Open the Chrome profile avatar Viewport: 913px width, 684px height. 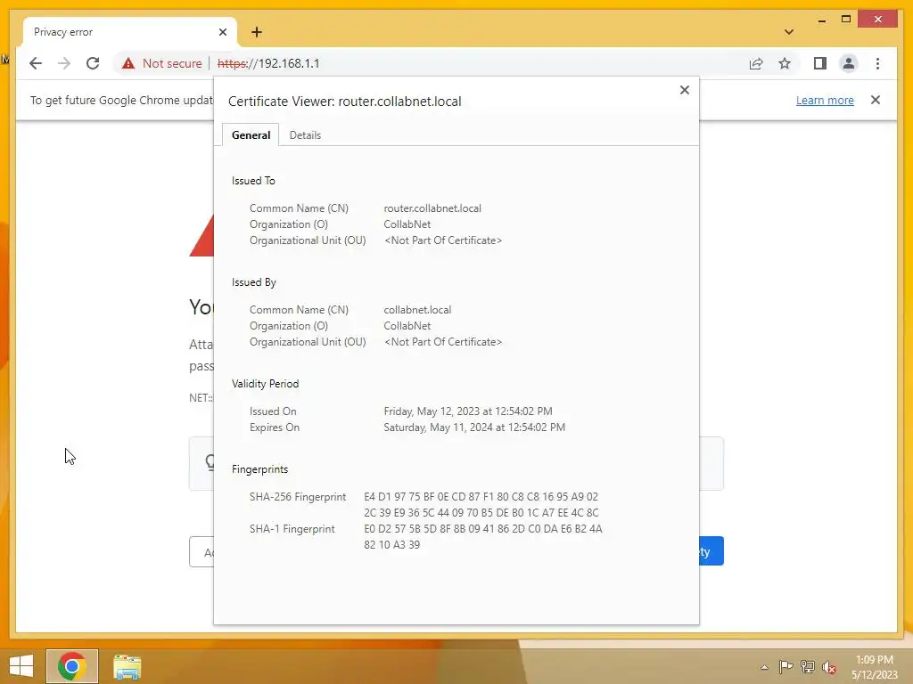click(849, 63)
